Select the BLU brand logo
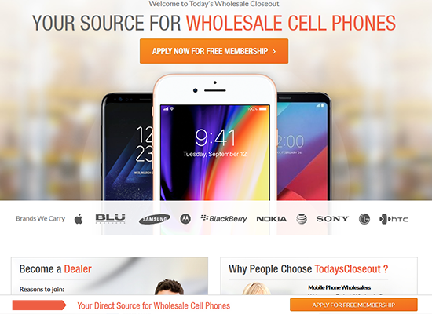This screenshot has height=314, width=432. coord(111,219)
